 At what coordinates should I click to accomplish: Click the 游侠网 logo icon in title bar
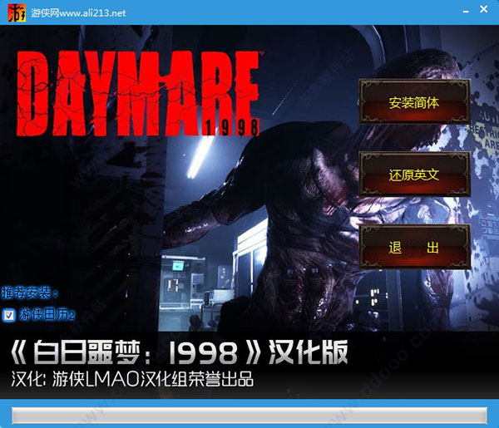[x=17, y=12]
